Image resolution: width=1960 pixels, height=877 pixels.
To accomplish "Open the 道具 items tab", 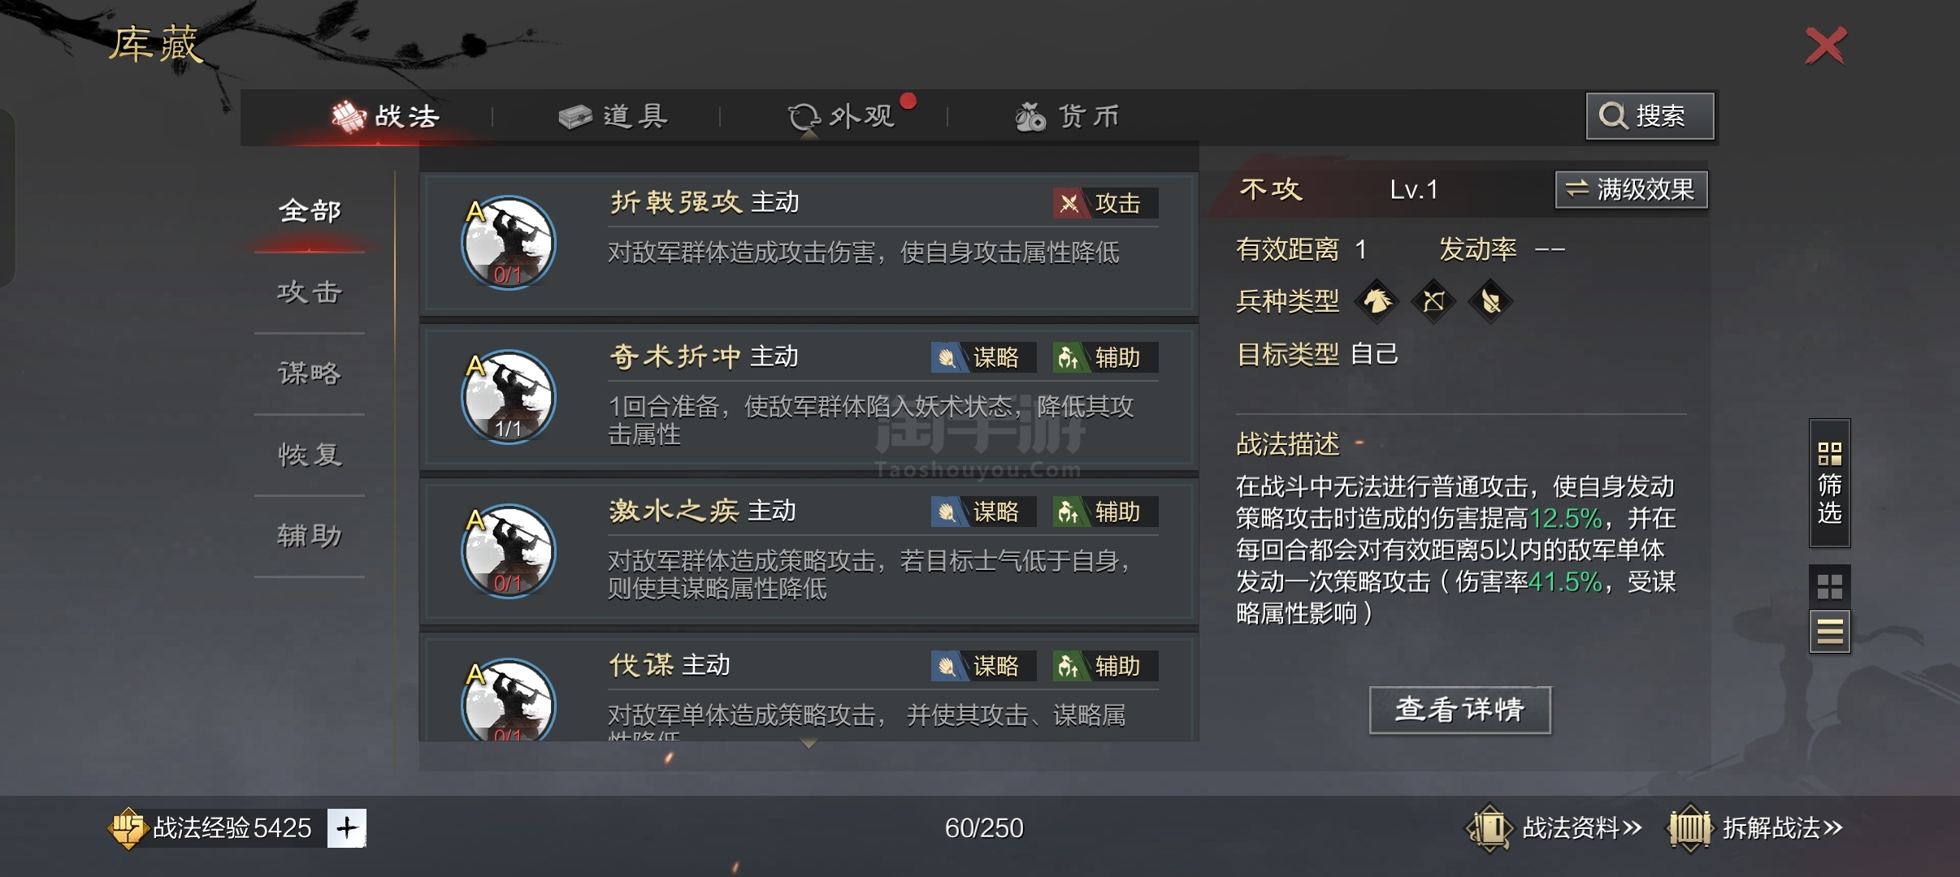I will [614, 116].
